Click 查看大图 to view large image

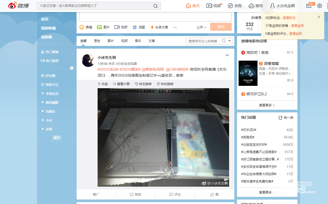(x=122, y=84)
